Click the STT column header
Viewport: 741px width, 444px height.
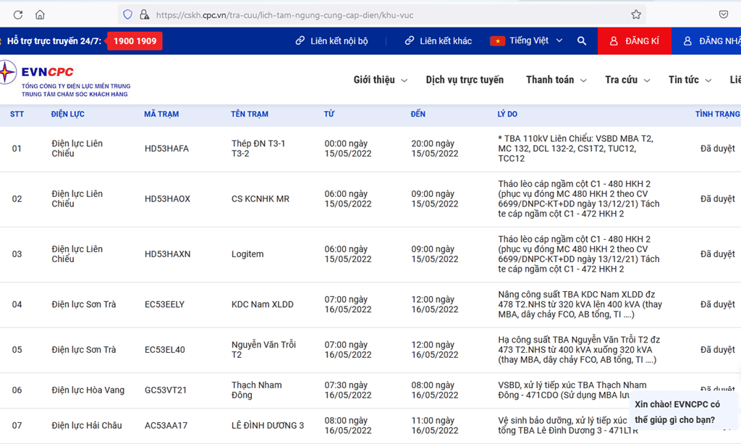click(x=17, y=114)
